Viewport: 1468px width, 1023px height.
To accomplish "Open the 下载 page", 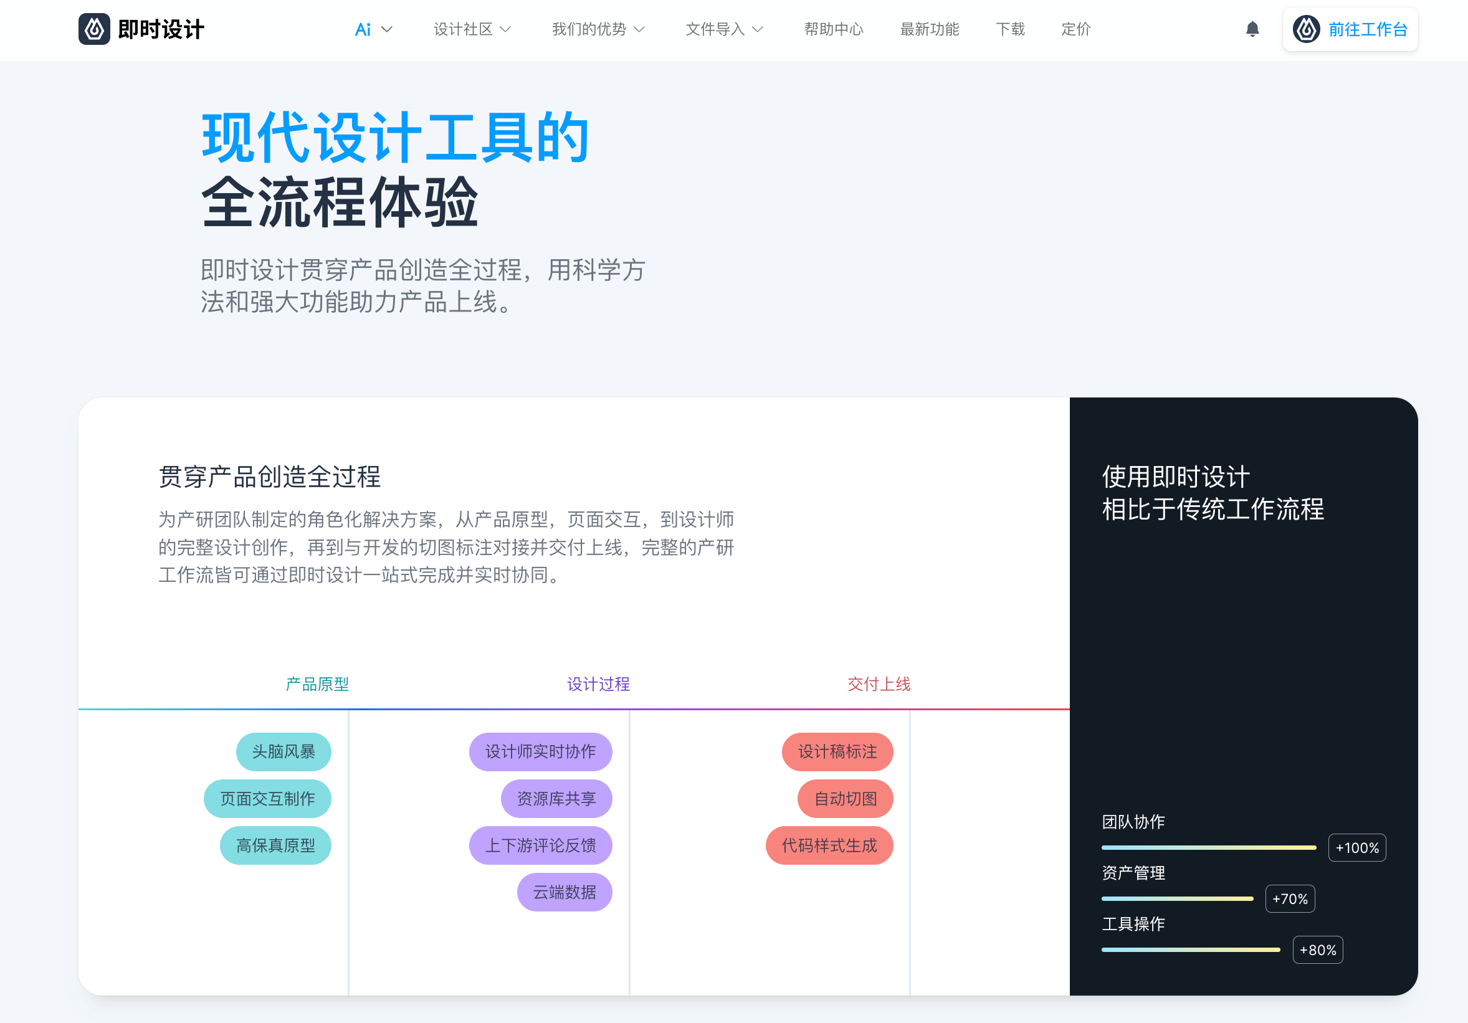I will pos(1010,29).
